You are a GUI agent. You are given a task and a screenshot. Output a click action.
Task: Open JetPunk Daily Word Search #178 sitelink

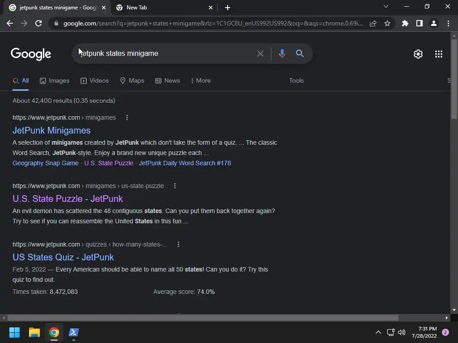(x=185, y=163)
